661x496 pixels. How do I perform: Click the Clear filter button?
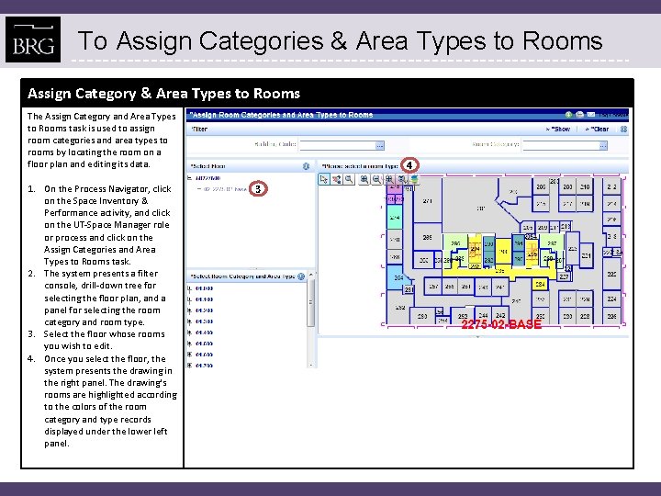coord(597,130)
